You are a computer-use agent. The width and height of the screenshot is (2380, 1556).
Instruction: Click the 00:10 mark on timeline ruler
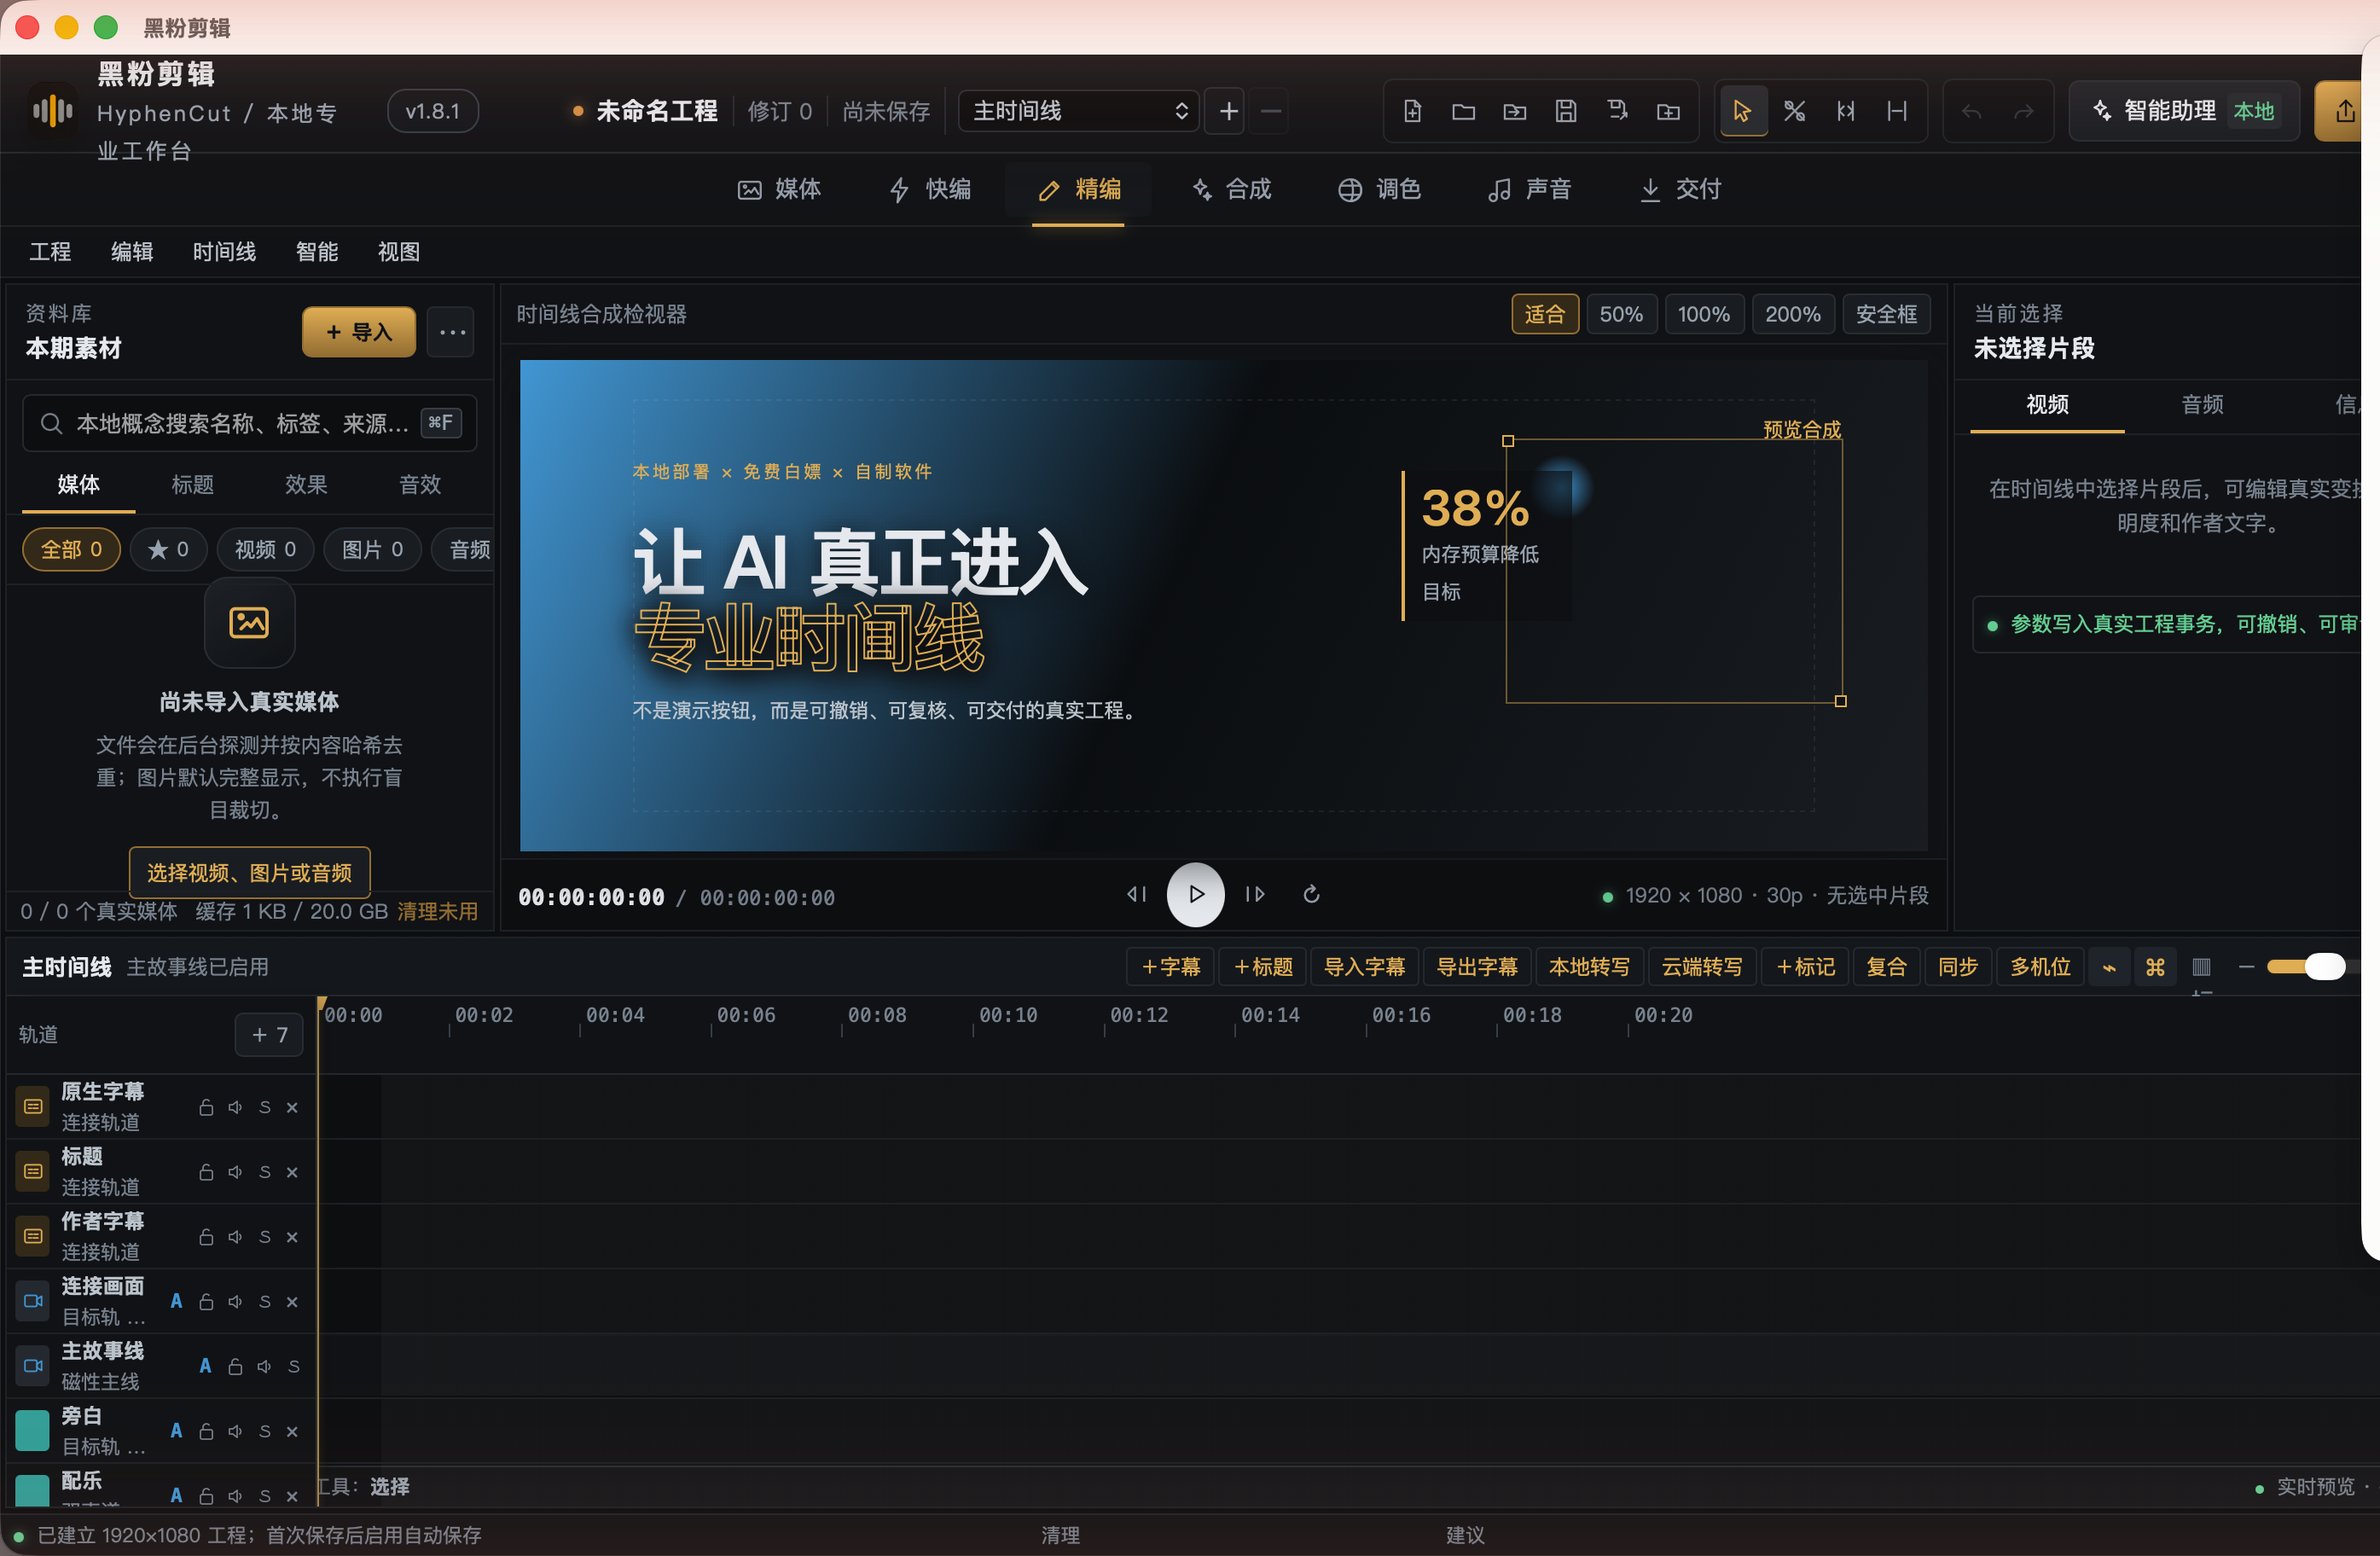coord(1008,1015)
